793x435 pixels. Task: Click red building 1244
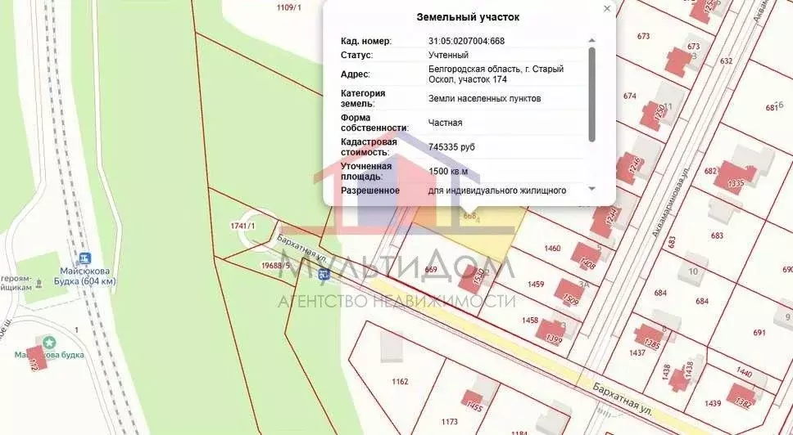tap(605, 221)
